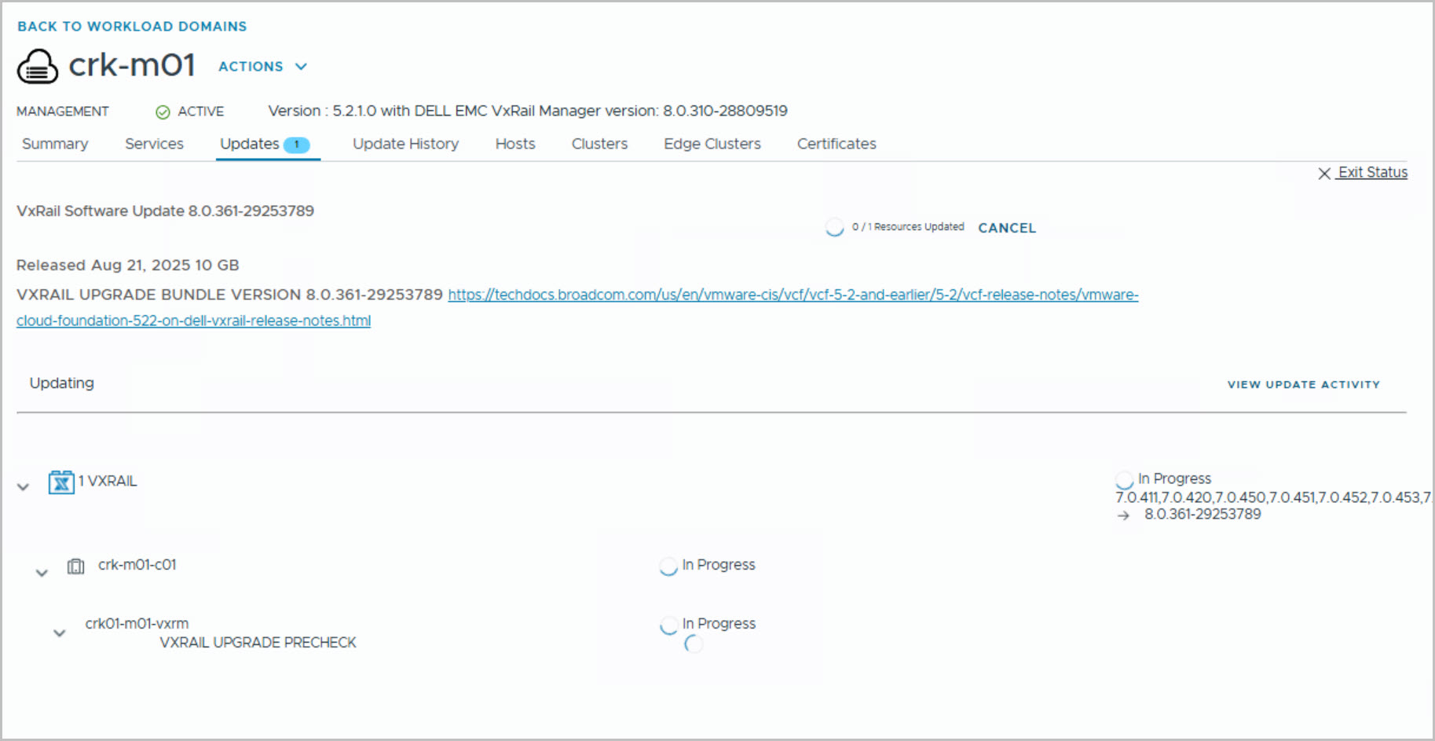Click the VXRAIL UPGRADE PRECHECK step label
Image resolution: width=1435 pixels, height=741 pixels.
pos(258,642)
